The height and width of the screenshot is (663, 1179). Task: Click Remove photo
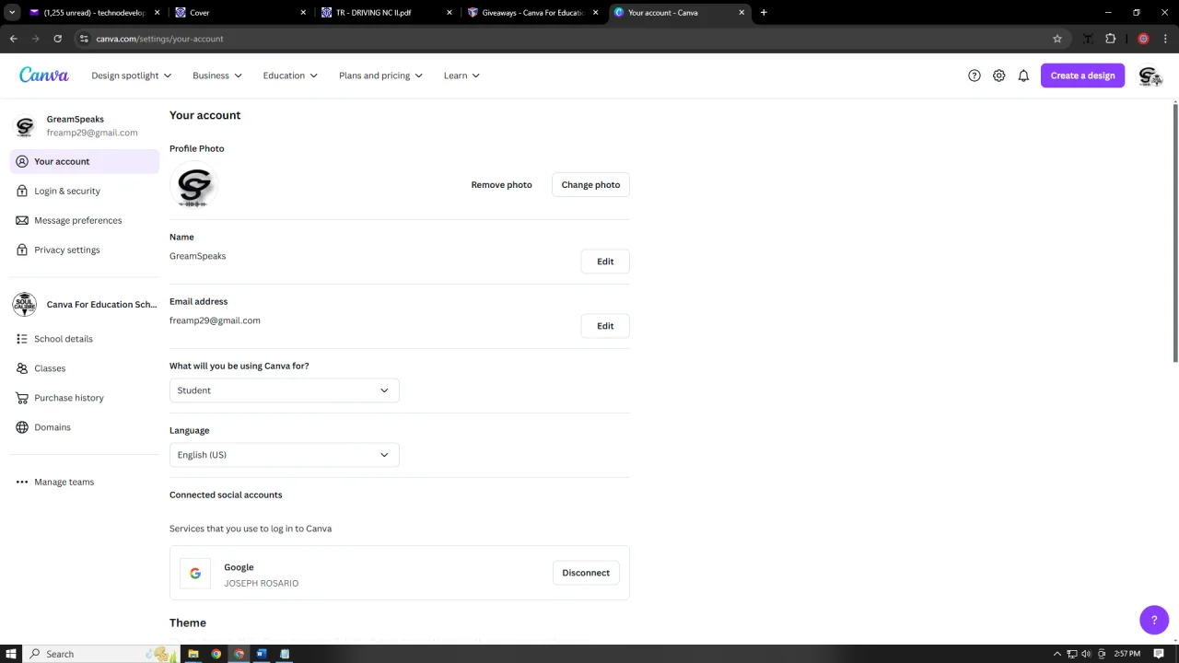(501, 184)
